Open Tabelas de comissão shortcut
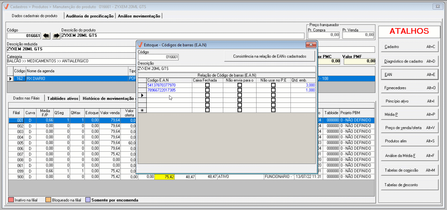The height and width of the screenshot is (210, 447). point(409,170)
